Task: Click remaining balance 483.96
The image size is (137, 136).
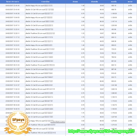Action: 114,29
